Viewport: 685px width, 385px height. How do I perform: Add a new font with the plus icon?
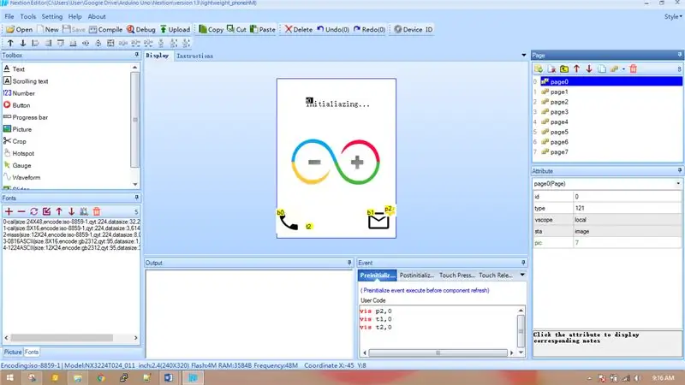point(9,211)
